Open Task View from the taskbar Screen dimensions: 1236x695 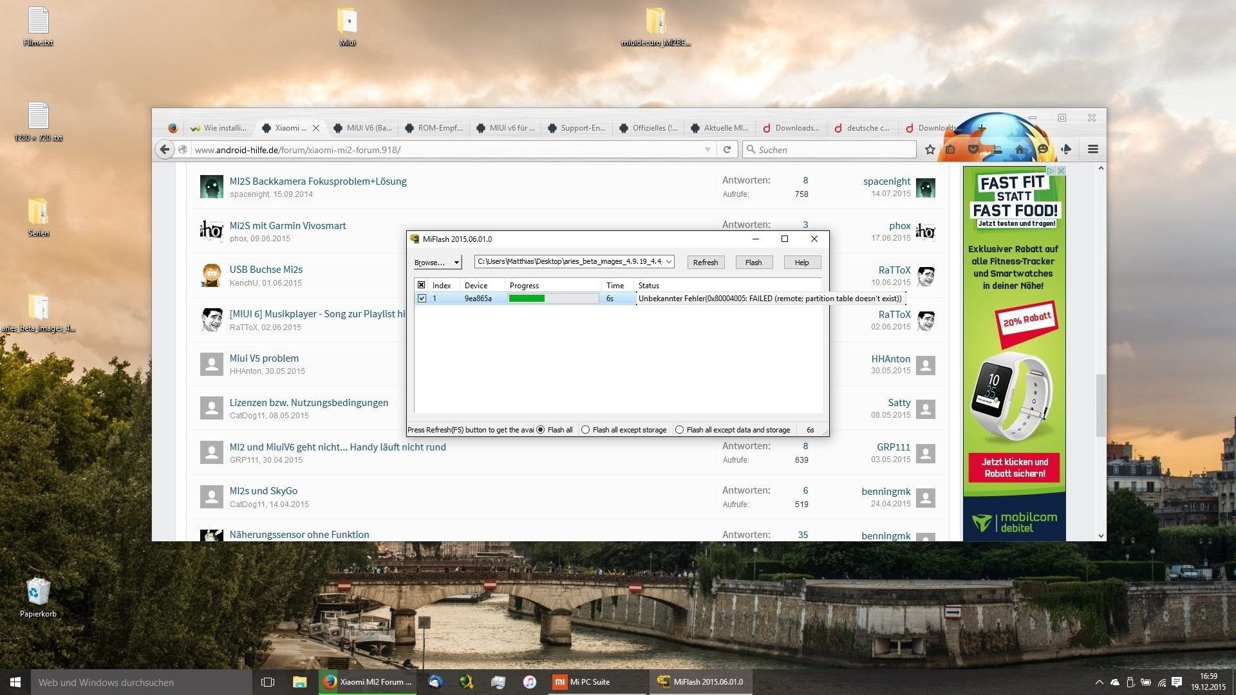point(268,682)
